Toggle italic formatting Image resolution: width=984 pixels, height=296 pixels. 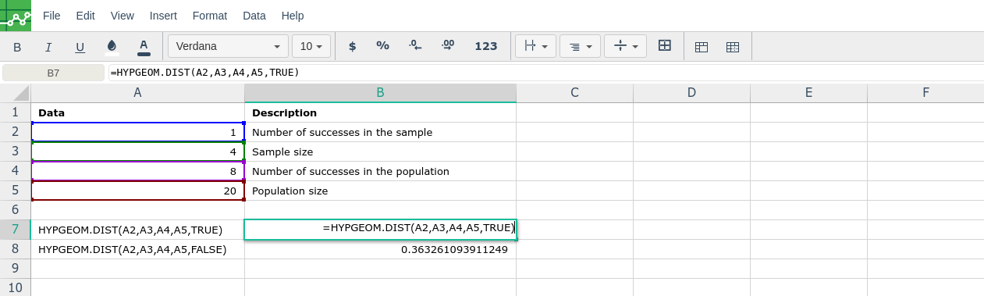[48, 47]
